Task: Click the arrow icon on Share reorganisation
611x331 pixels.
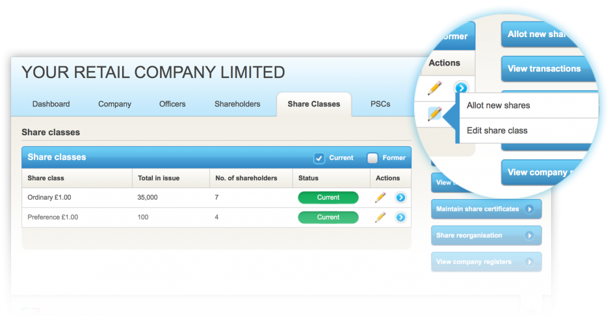Action: [530, 235]
